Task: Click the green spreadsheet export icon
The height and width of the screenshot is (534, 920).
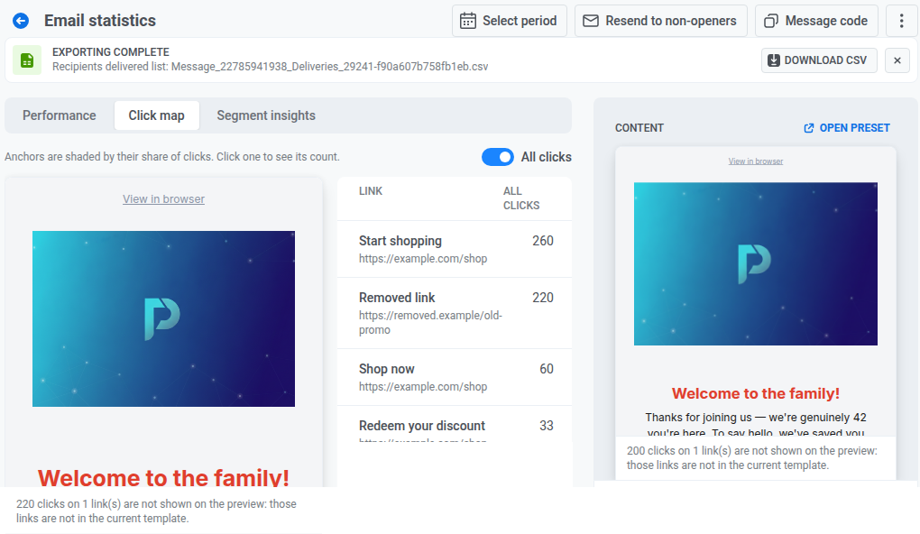Action: 27,60
